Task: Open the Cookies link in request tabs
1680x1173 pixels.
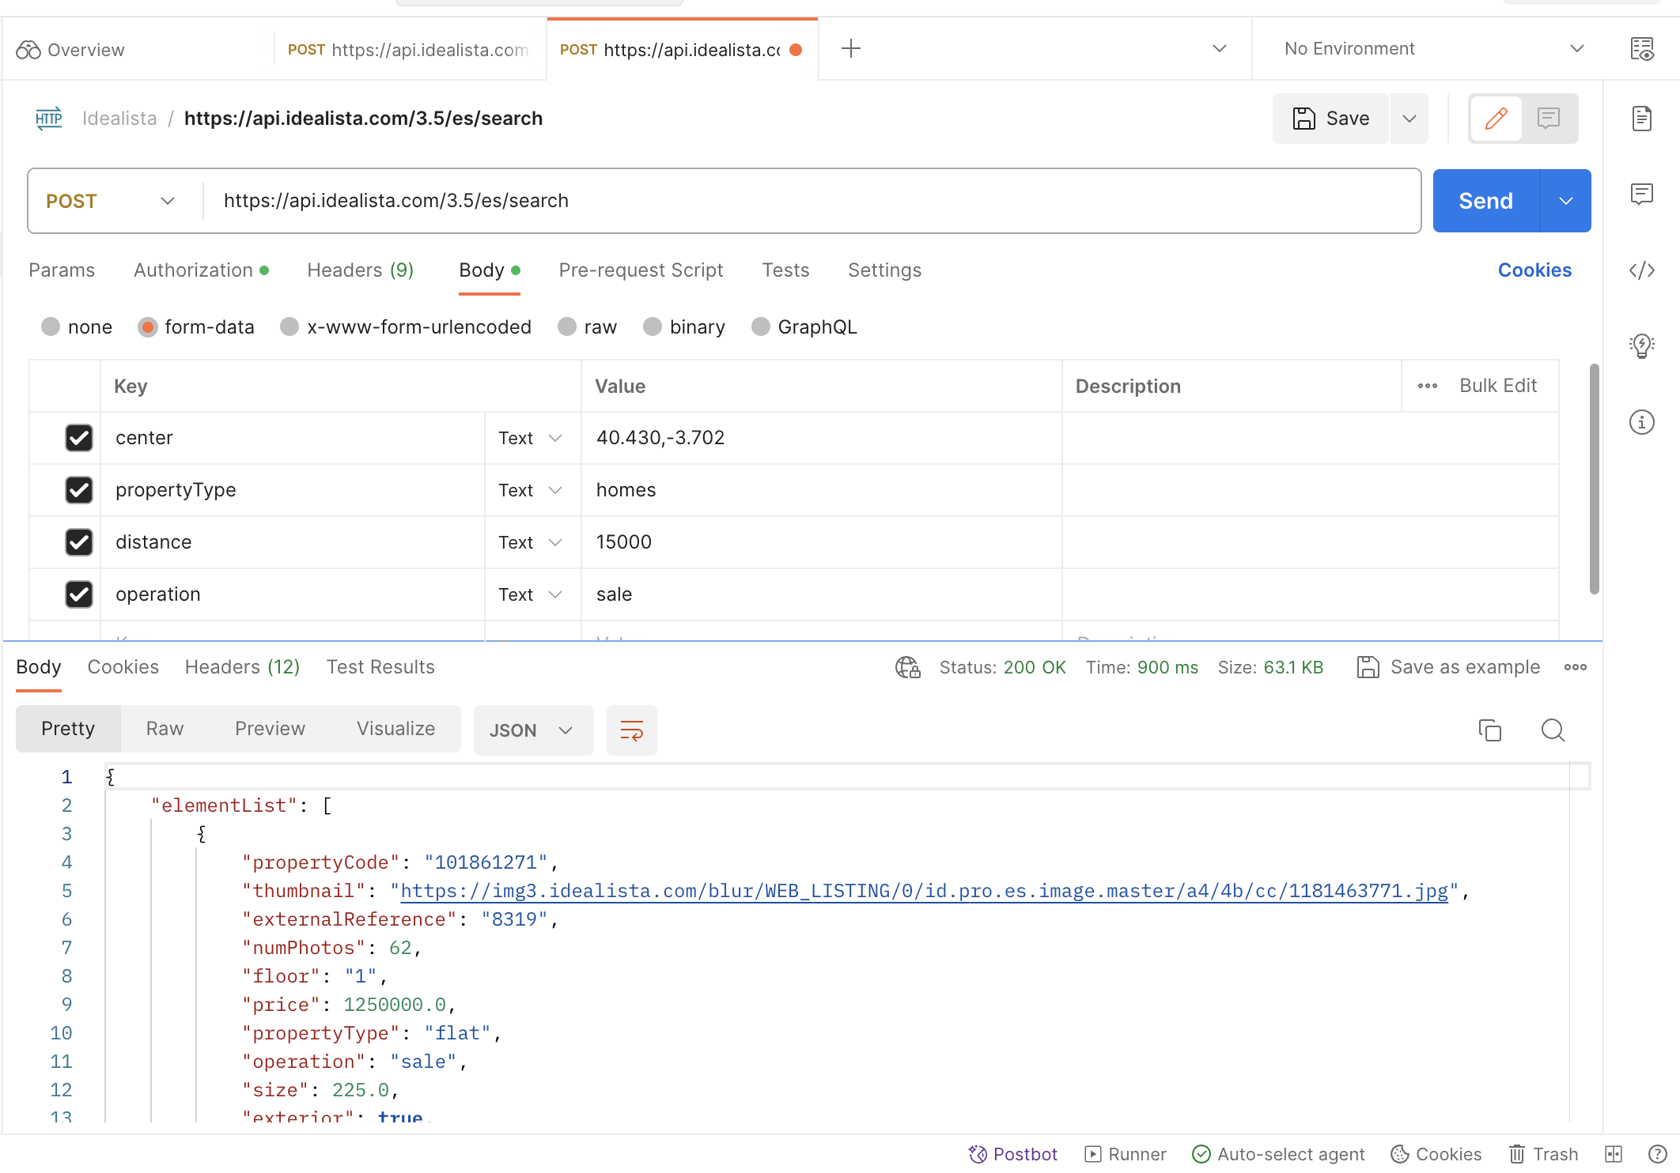Action: pyautogui.click(x=1534, y=270)
